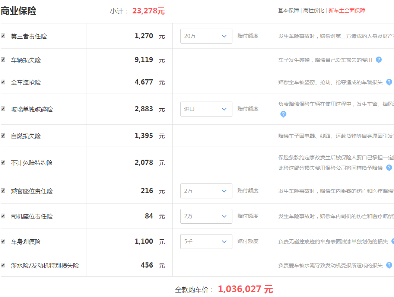The image size is (394, 297).
Task: Click 216 price of 乘客座位责任险
Action: pyautogui.click(x=147, y=191)
